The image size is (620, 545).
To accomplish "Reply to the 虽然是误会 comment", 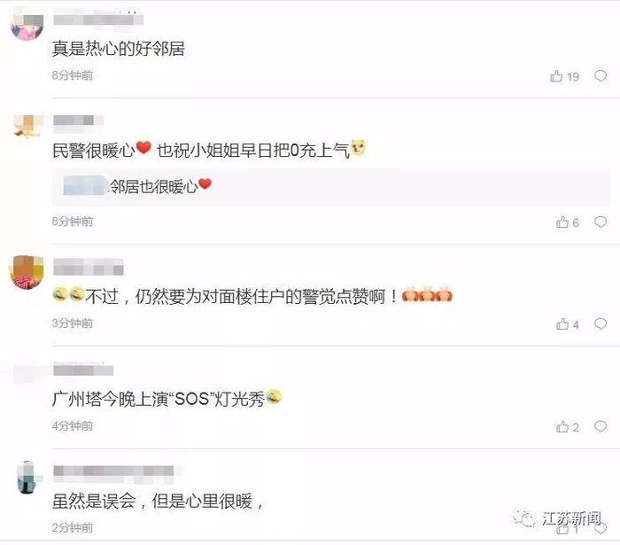I will pyautogui.click(x=601, y=527).
